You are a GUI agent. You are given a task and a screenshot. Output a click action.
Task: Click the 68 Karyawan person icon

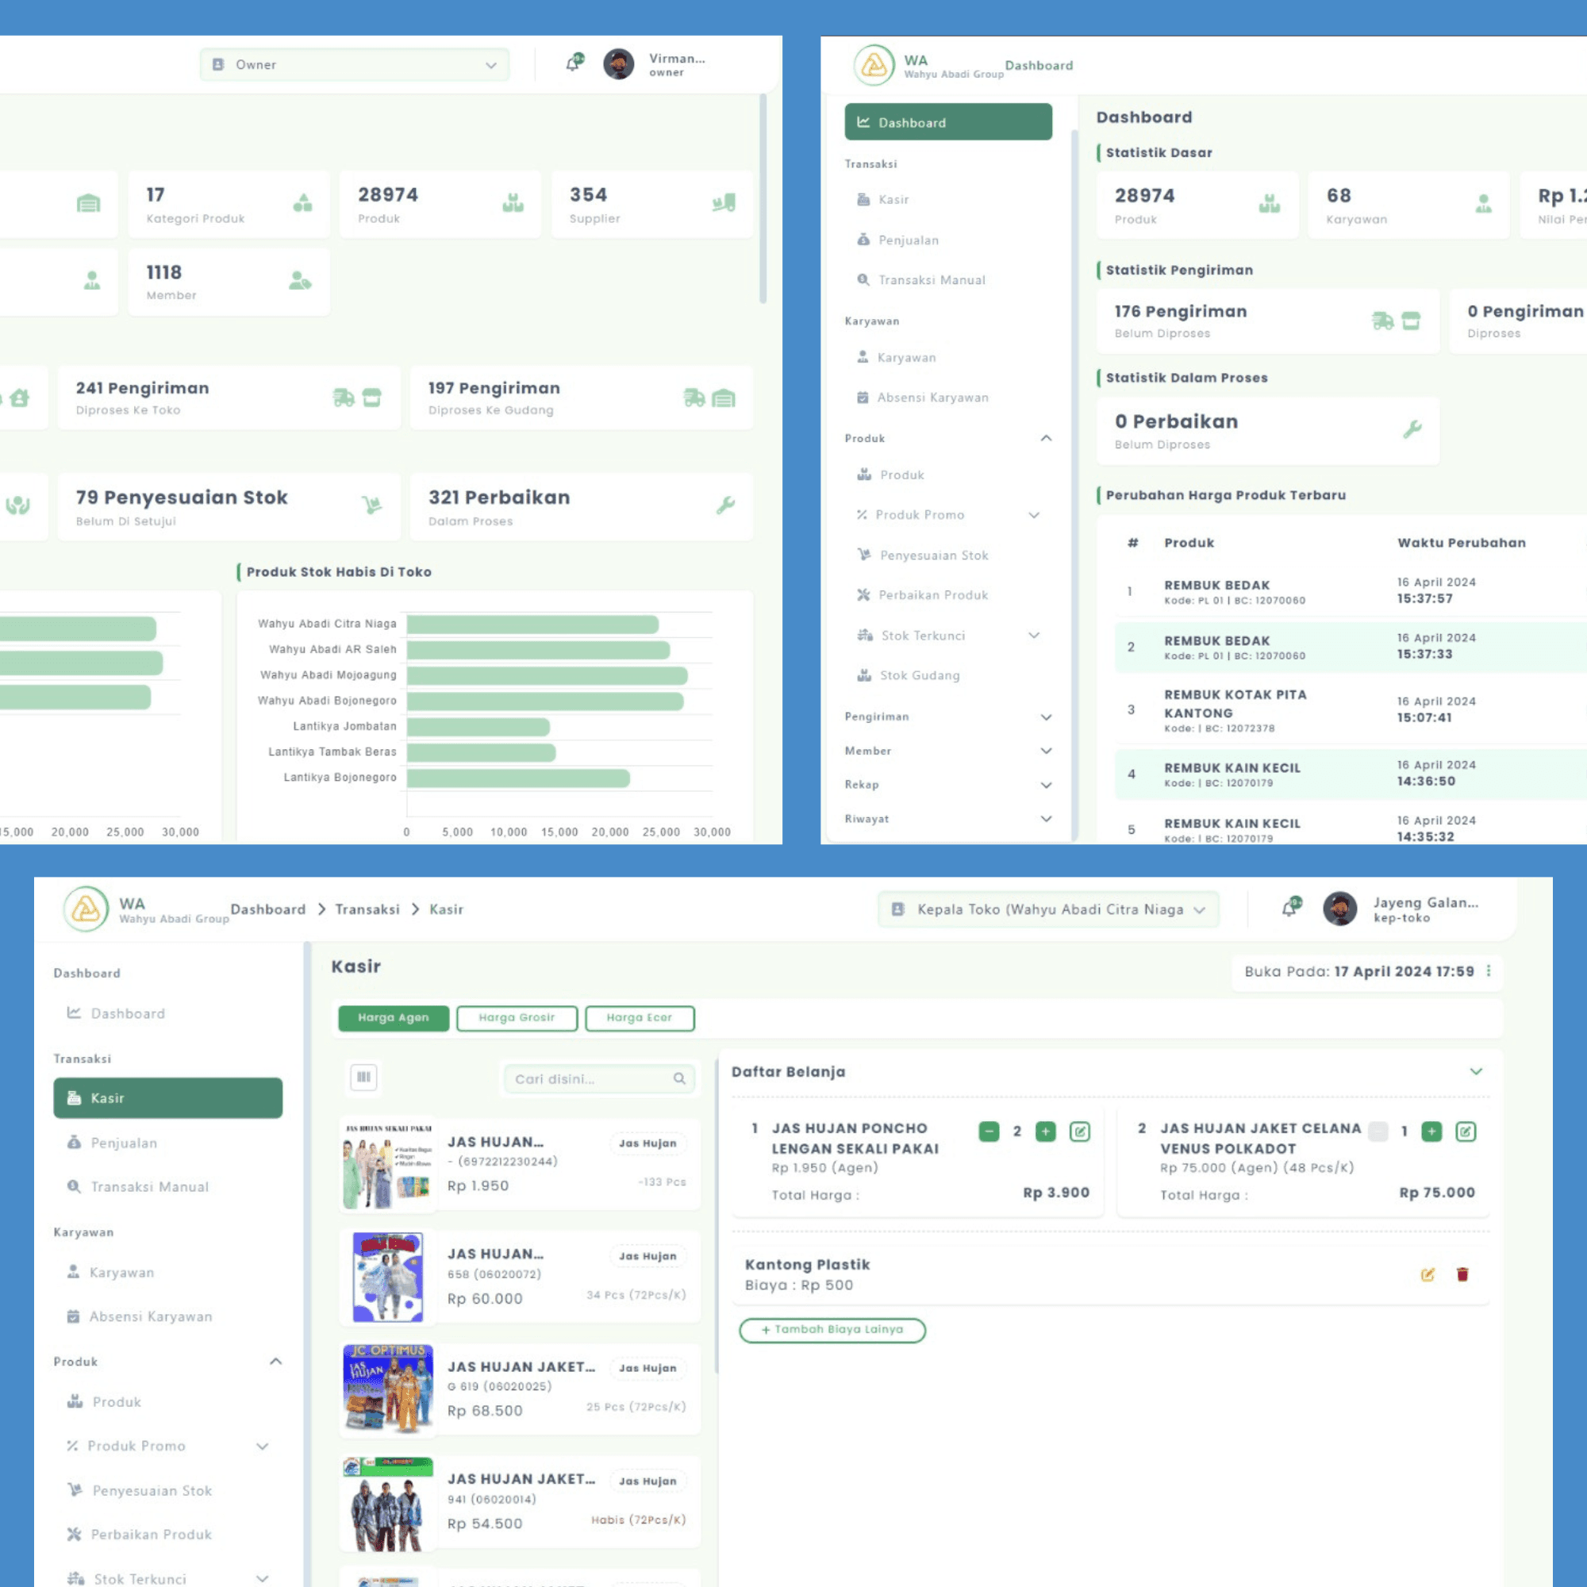(x=1483, y=203)
